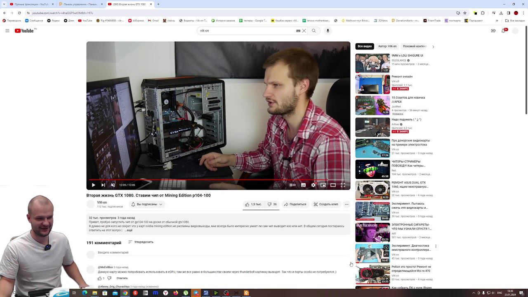The height and width of the screenshot is (297, 528).
Task: Like the video (1,5 тыс.)
Action: click(253, 204)
